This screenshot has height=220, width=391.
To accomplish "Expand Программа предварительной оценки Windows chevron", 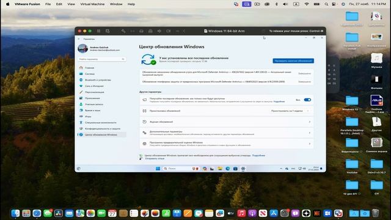I will tap(310, 144).
